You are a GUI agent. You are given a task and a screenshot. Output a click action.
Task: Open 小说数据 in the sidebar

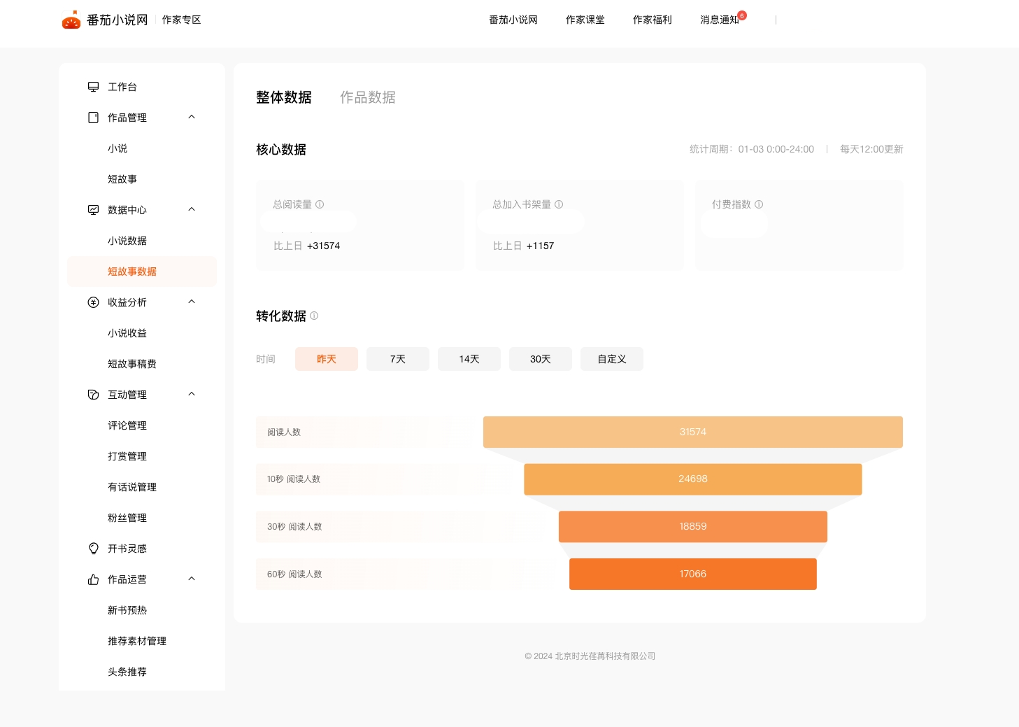pyautogui.click(x=127, y=241)
